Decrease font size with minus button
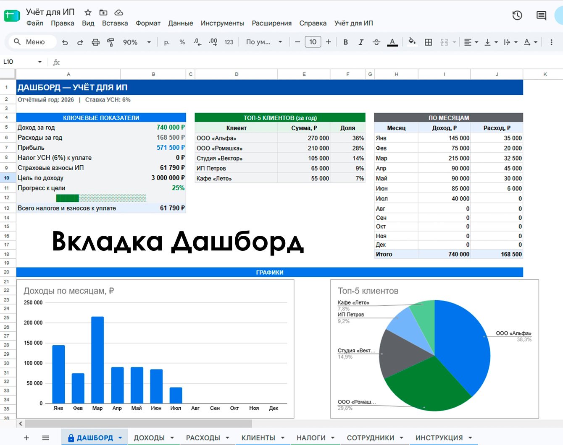The width and height of the screenshot is (563, 445). pyautogui.click(x=297, y=42)
